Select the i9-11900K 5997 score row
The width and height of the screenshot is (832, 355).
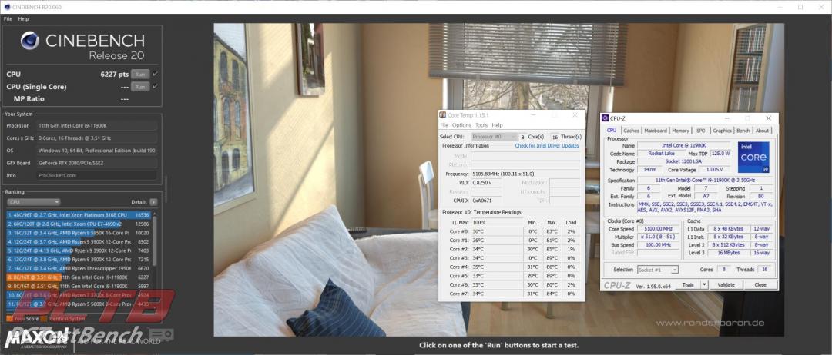point(79,286)
